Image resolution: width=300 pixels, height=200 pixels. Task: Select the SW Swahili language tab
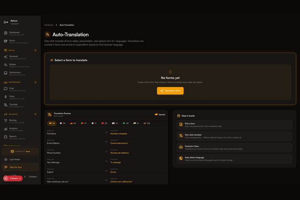click(x=147, y=123)
